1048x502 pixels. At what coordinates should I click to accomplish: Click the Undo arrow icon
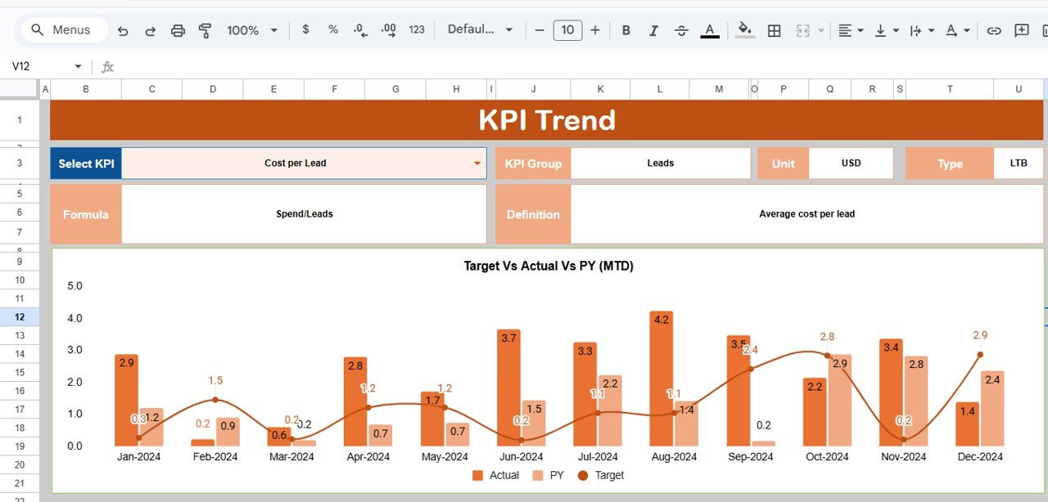[123, 30]
